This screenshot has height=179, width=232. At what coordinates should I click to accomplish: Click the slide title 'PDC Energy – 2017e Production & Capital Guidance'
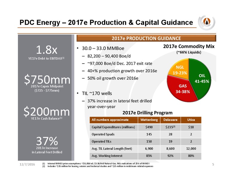click(x=106, y=23)
